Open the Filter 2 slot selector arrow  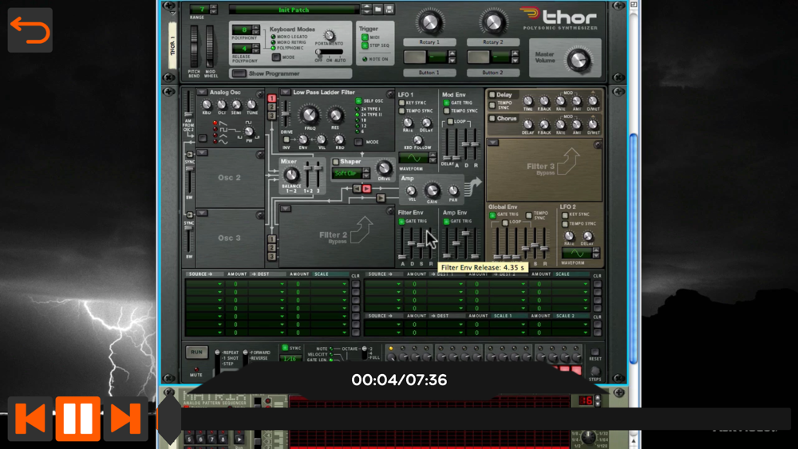(x=286, y=208)
